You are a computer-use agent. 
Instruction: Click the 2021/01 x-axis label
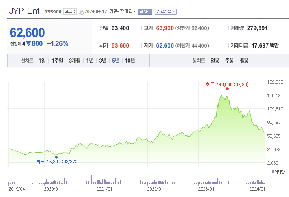tap(104, 189)
